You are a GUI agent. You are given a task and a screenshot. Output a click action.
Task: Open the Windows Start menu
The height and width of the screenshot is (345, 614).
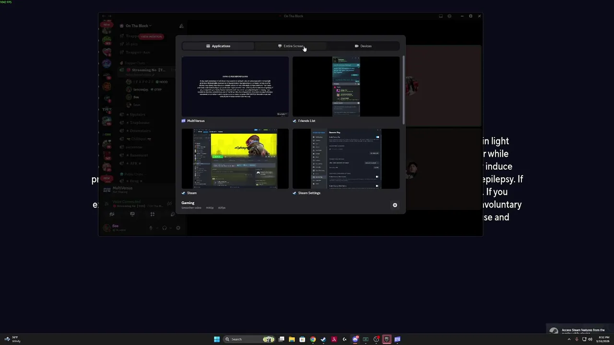click(217, 339)
